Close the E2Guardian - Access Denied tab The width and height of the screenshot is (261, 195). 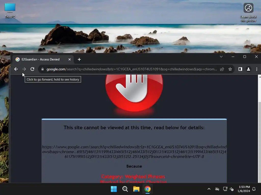(70, 59)
